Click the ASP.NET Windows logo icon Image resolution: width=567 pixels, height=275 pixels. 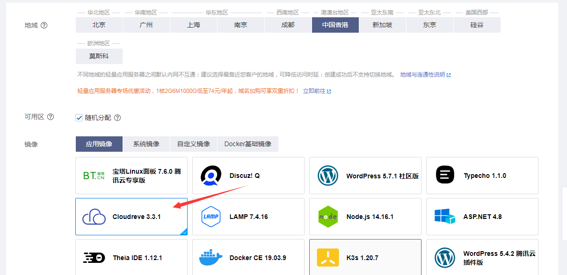[x=444, y=217]
